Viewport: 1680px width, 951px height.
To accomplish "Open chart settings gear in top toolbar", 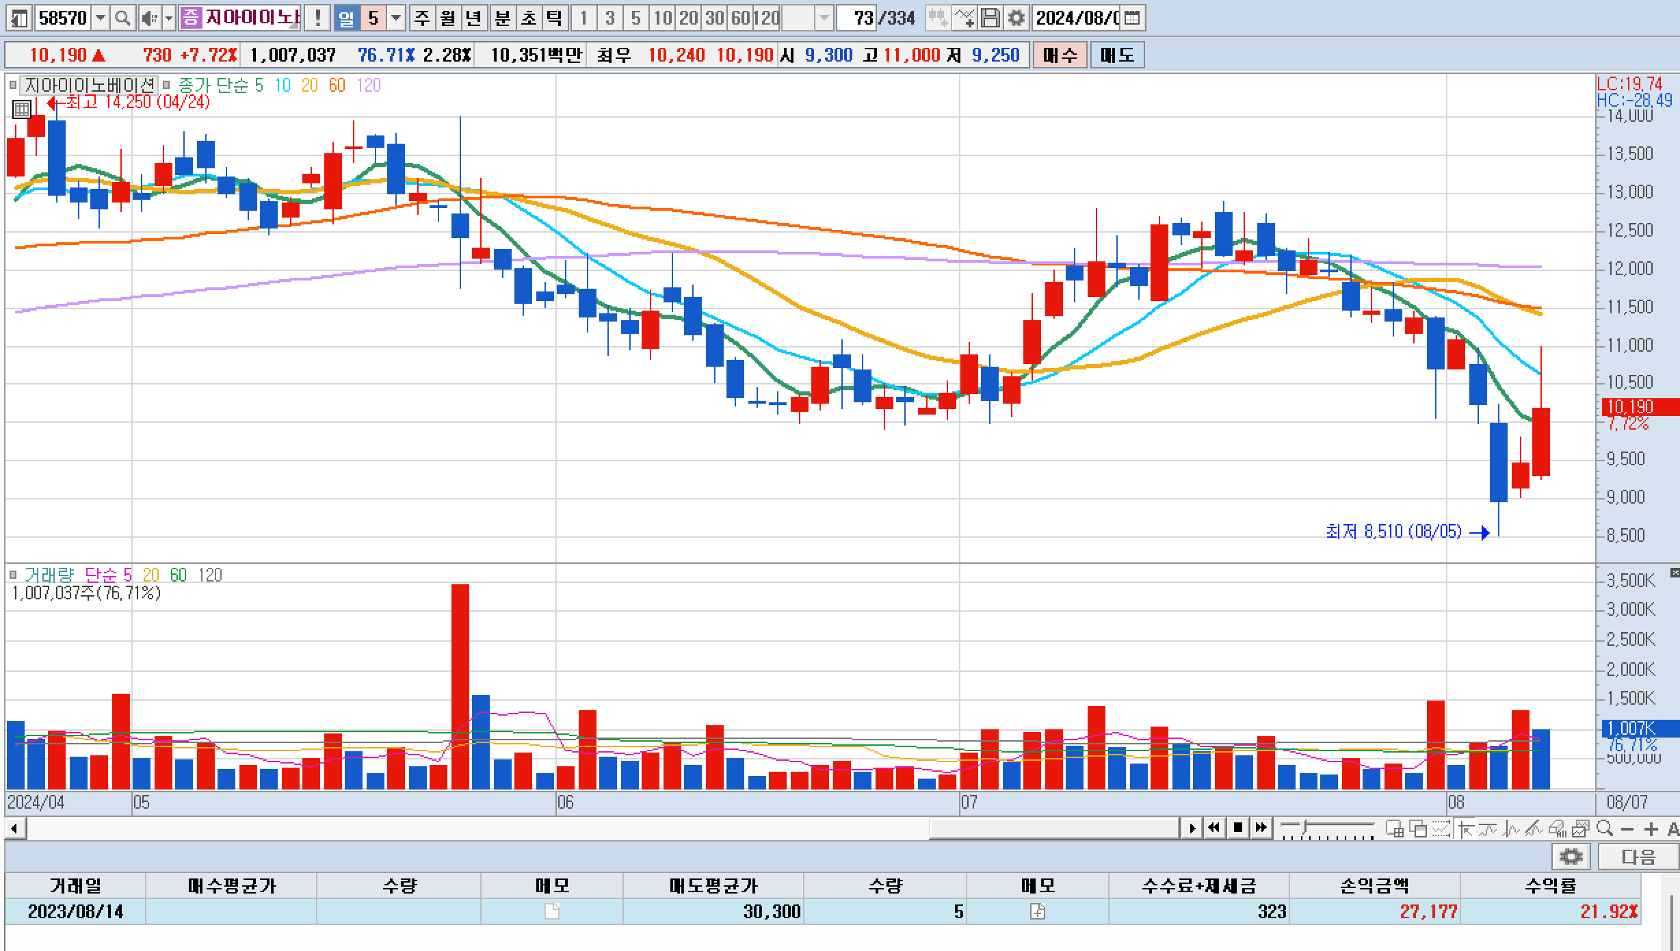I will [x=1016, y=18].
